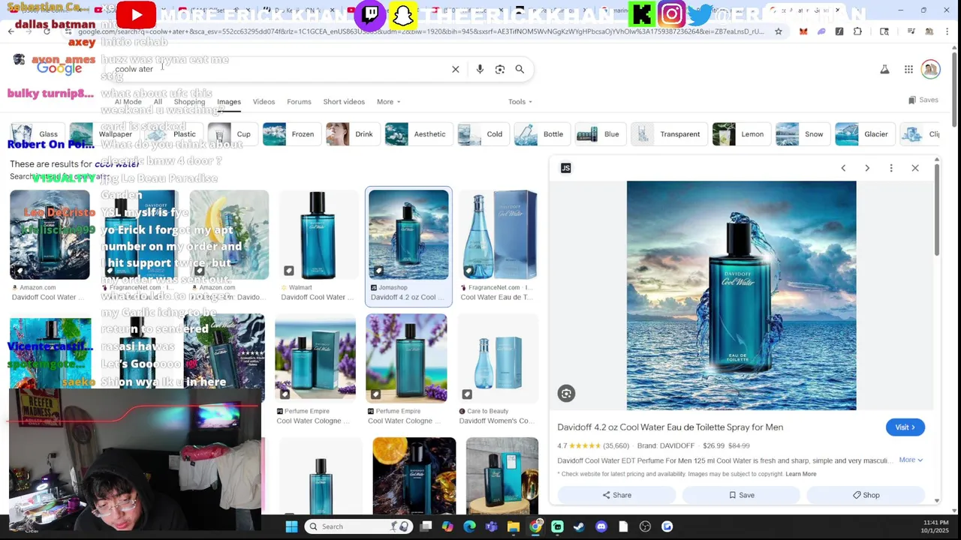The image size is (961, 540).
Task: Save the selected image
Action: tap(741, 495)
